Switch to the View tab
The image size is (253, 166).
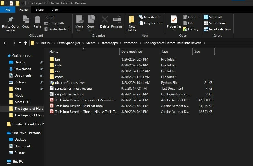click(55, 10)
